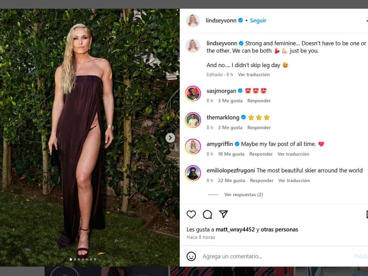Show otras personas who liked post
The height and width of the screenshot is (276, 368).
coord(279,230)
